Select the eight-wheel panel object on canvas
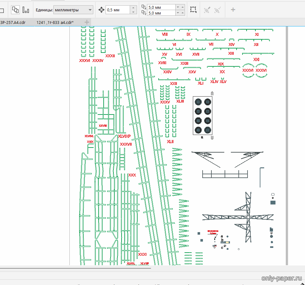 (x=203, y=115)
